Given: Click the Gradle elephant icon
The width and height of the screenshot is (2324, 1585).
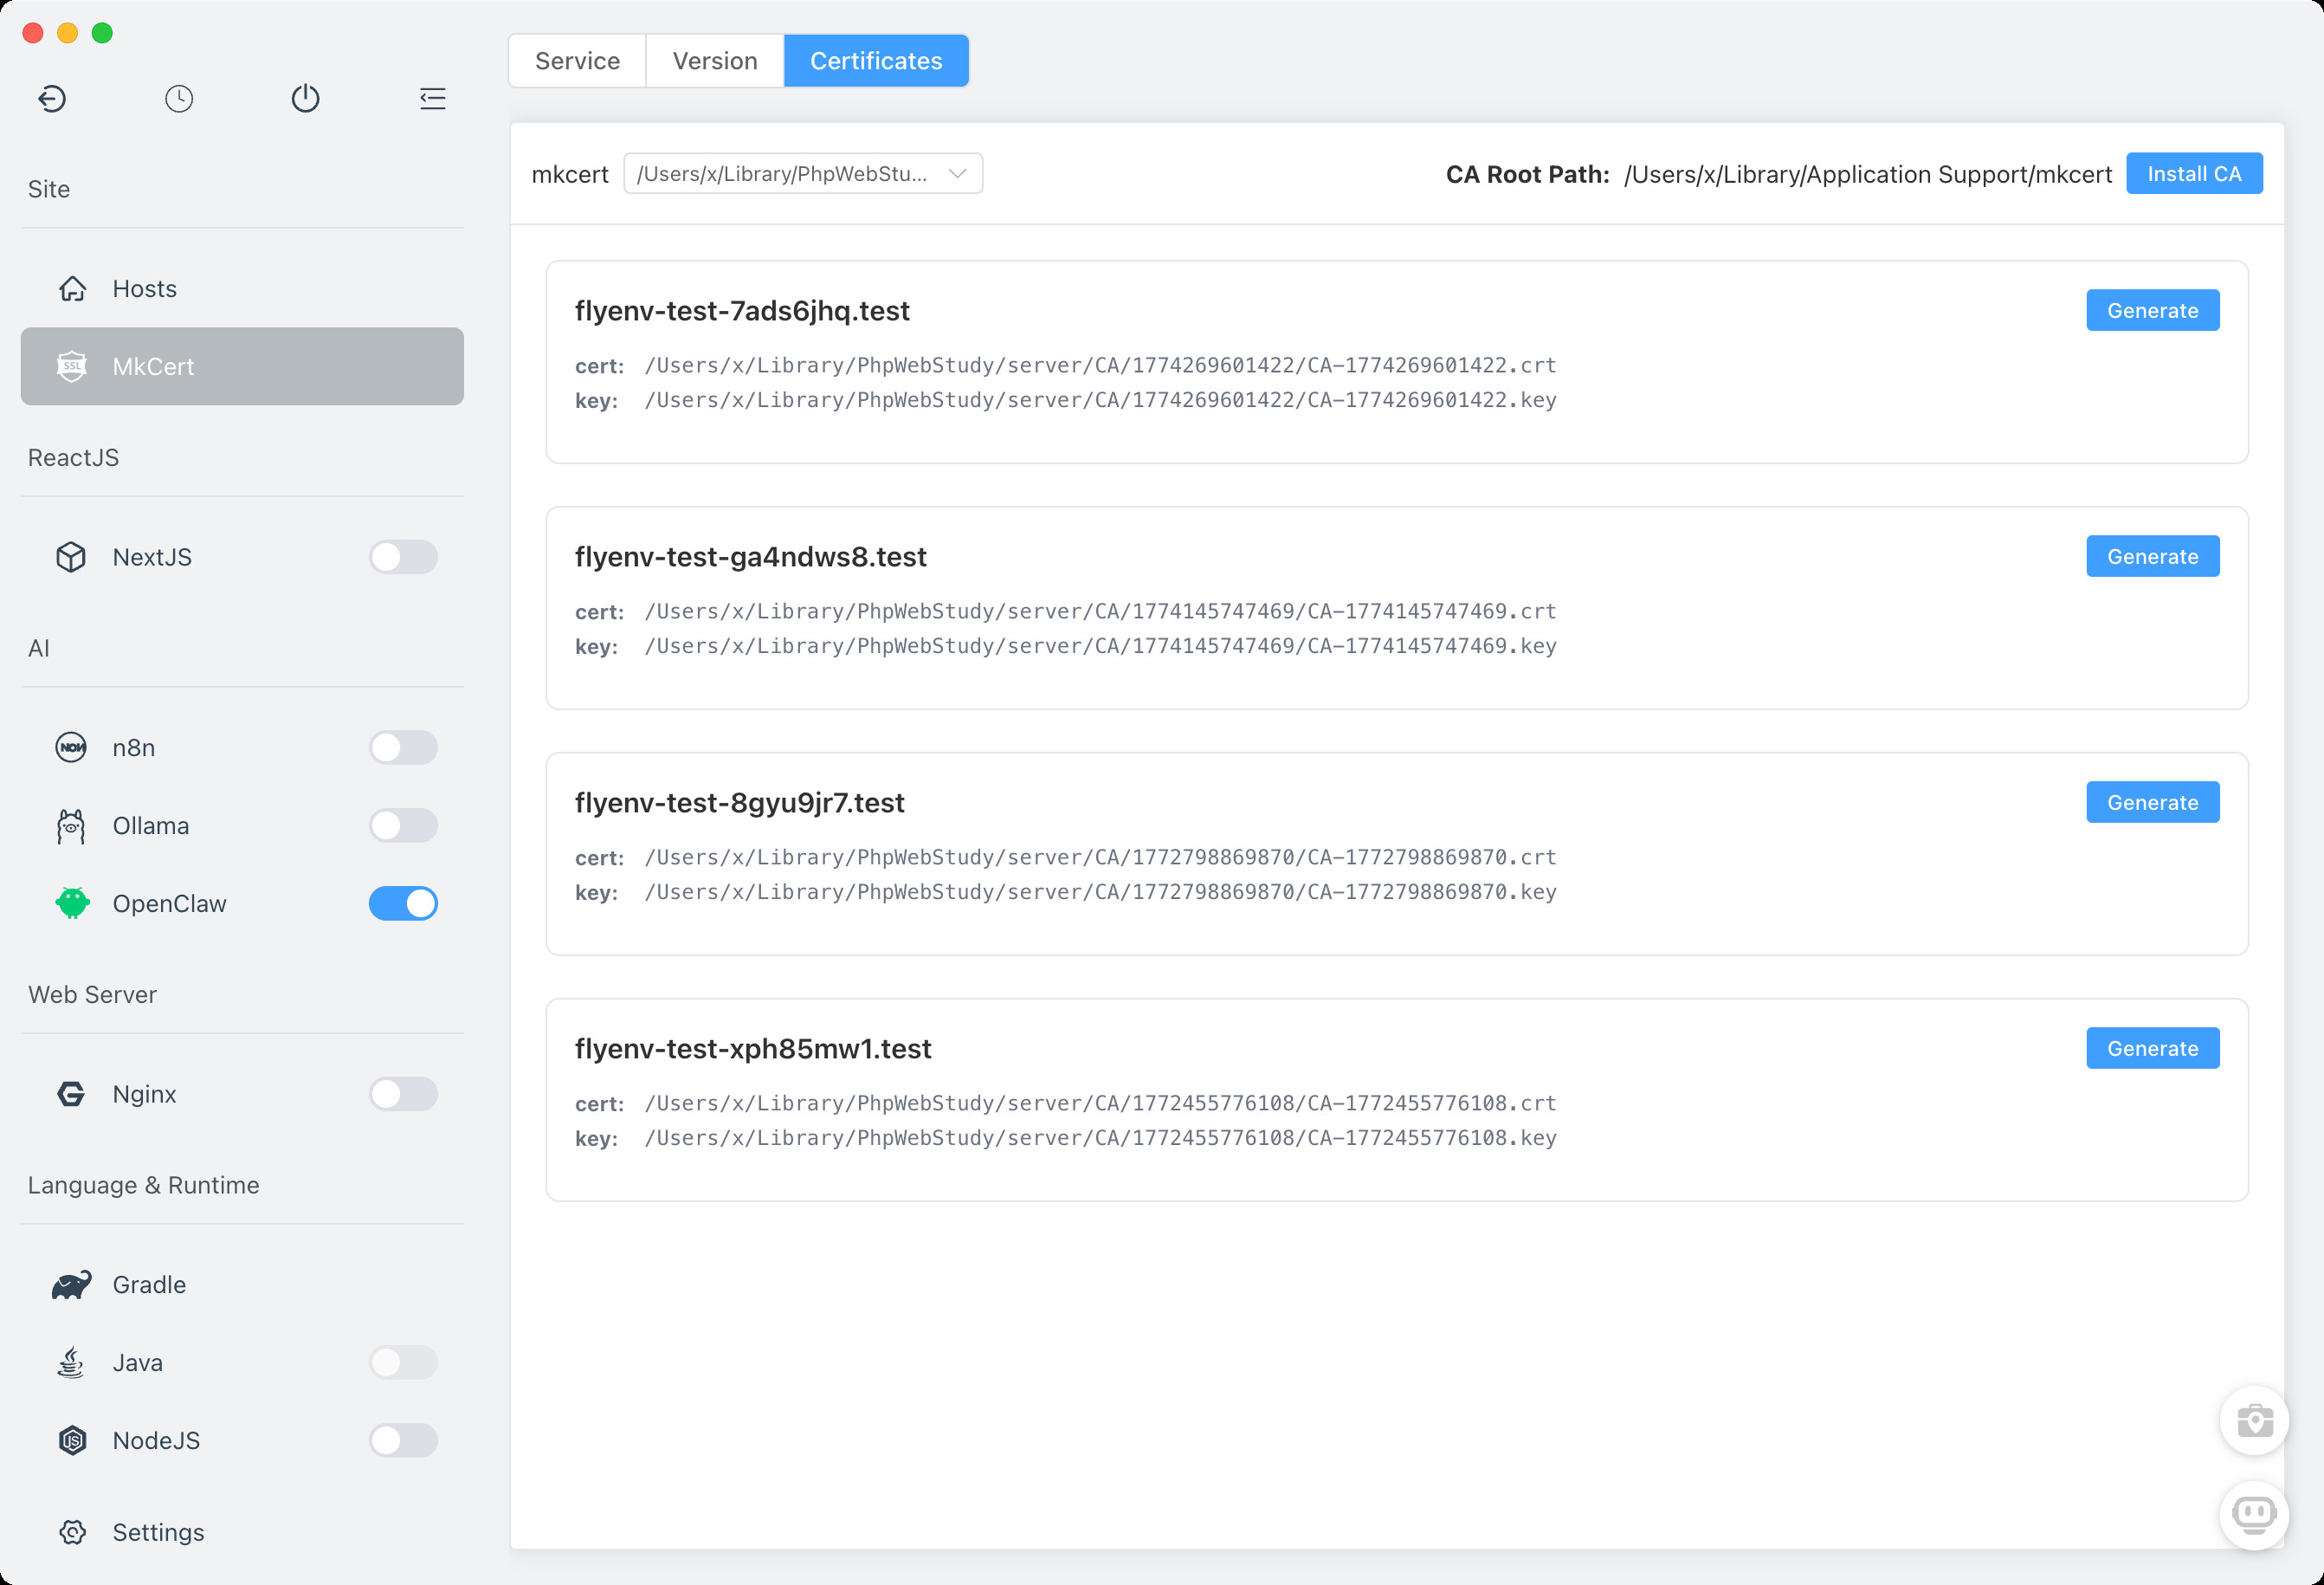Looking at the screenshot, I should pyautogui.click(x=71, y=1284).
